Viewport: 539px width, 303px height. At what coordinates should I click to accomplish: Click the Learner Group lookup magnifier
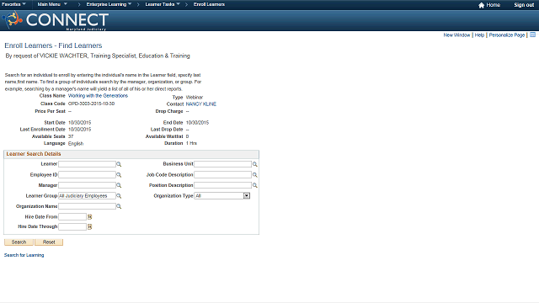click(x=119, y=196)
